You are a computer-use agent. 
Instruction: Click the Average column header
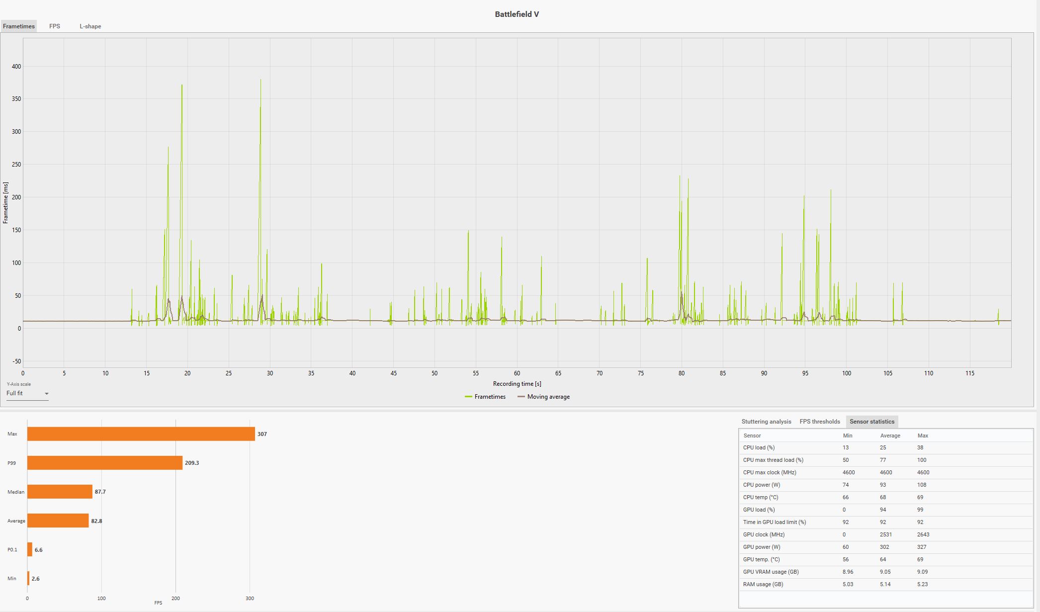[x=890, y=436]
